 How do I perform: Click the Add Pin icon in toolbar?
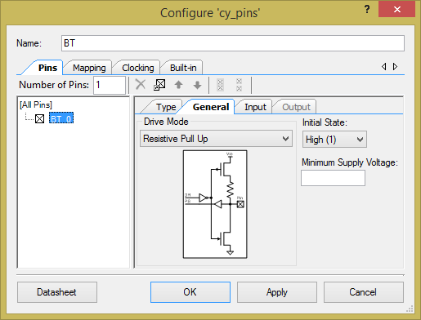click(x=159, y=85)
